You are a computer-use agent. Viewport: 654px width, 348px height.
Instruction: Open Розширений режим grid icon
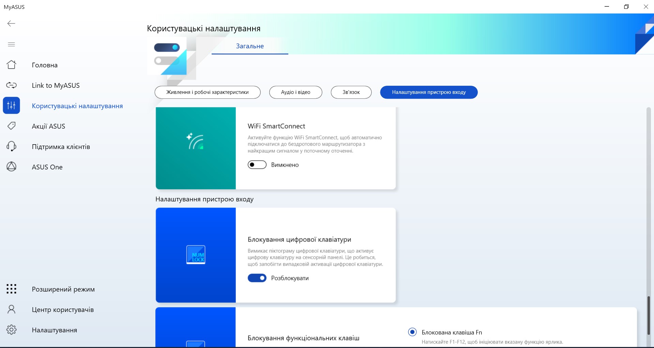(11, 289)
